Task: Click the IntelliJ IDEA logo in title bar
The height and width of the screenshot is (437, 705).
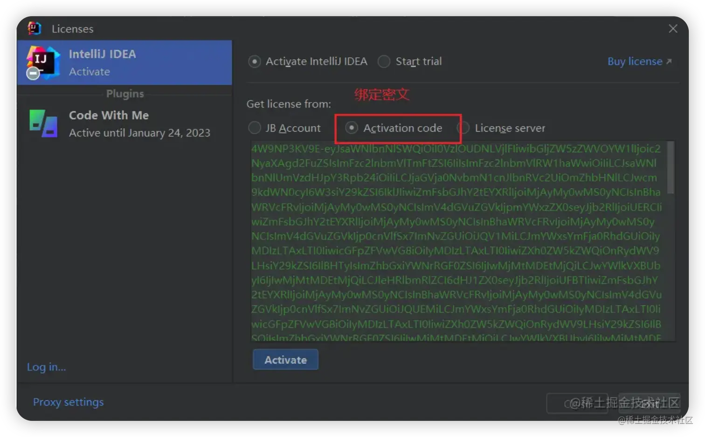Action: (x=35, y=28)
